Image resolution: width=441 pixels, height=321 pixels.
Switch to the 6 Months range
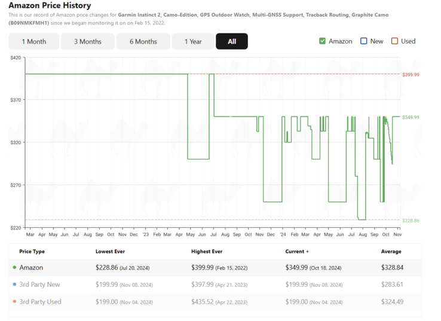click(x=143, y=41)
